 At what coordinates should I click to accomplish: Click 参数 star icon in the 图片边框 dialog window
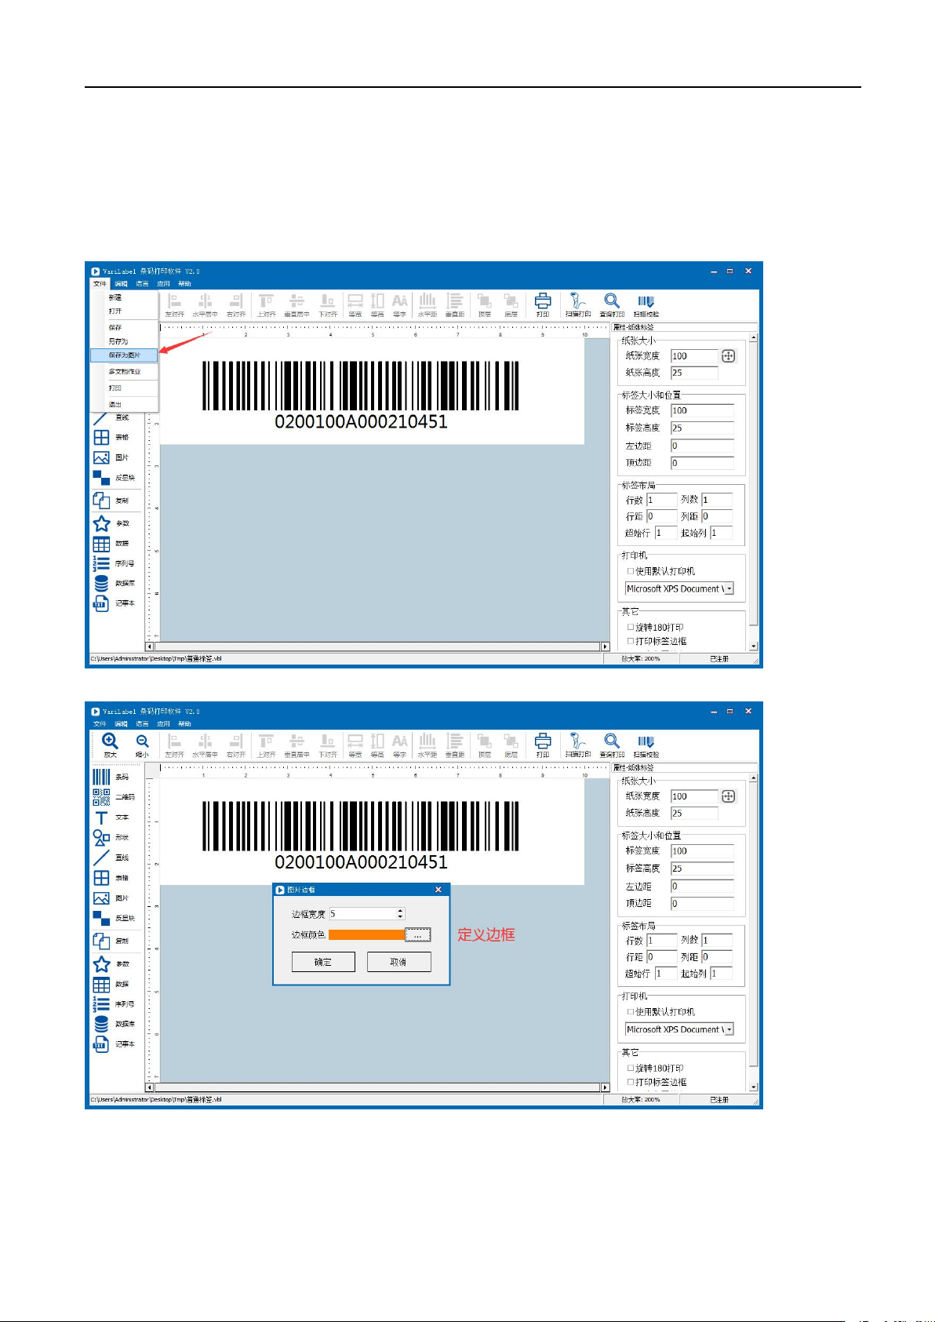pyautogui.click(x=101, y=963)
